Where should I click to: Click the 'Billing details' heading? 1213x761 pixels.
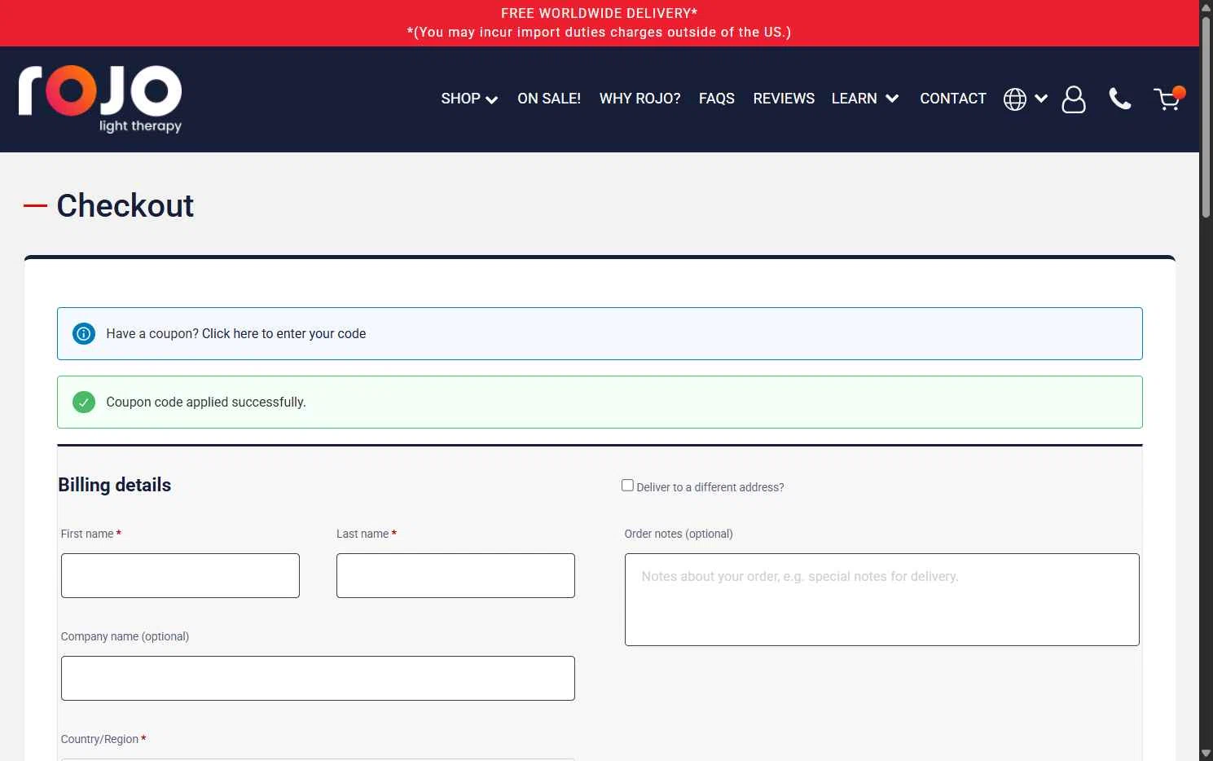(x=114, y=485)
